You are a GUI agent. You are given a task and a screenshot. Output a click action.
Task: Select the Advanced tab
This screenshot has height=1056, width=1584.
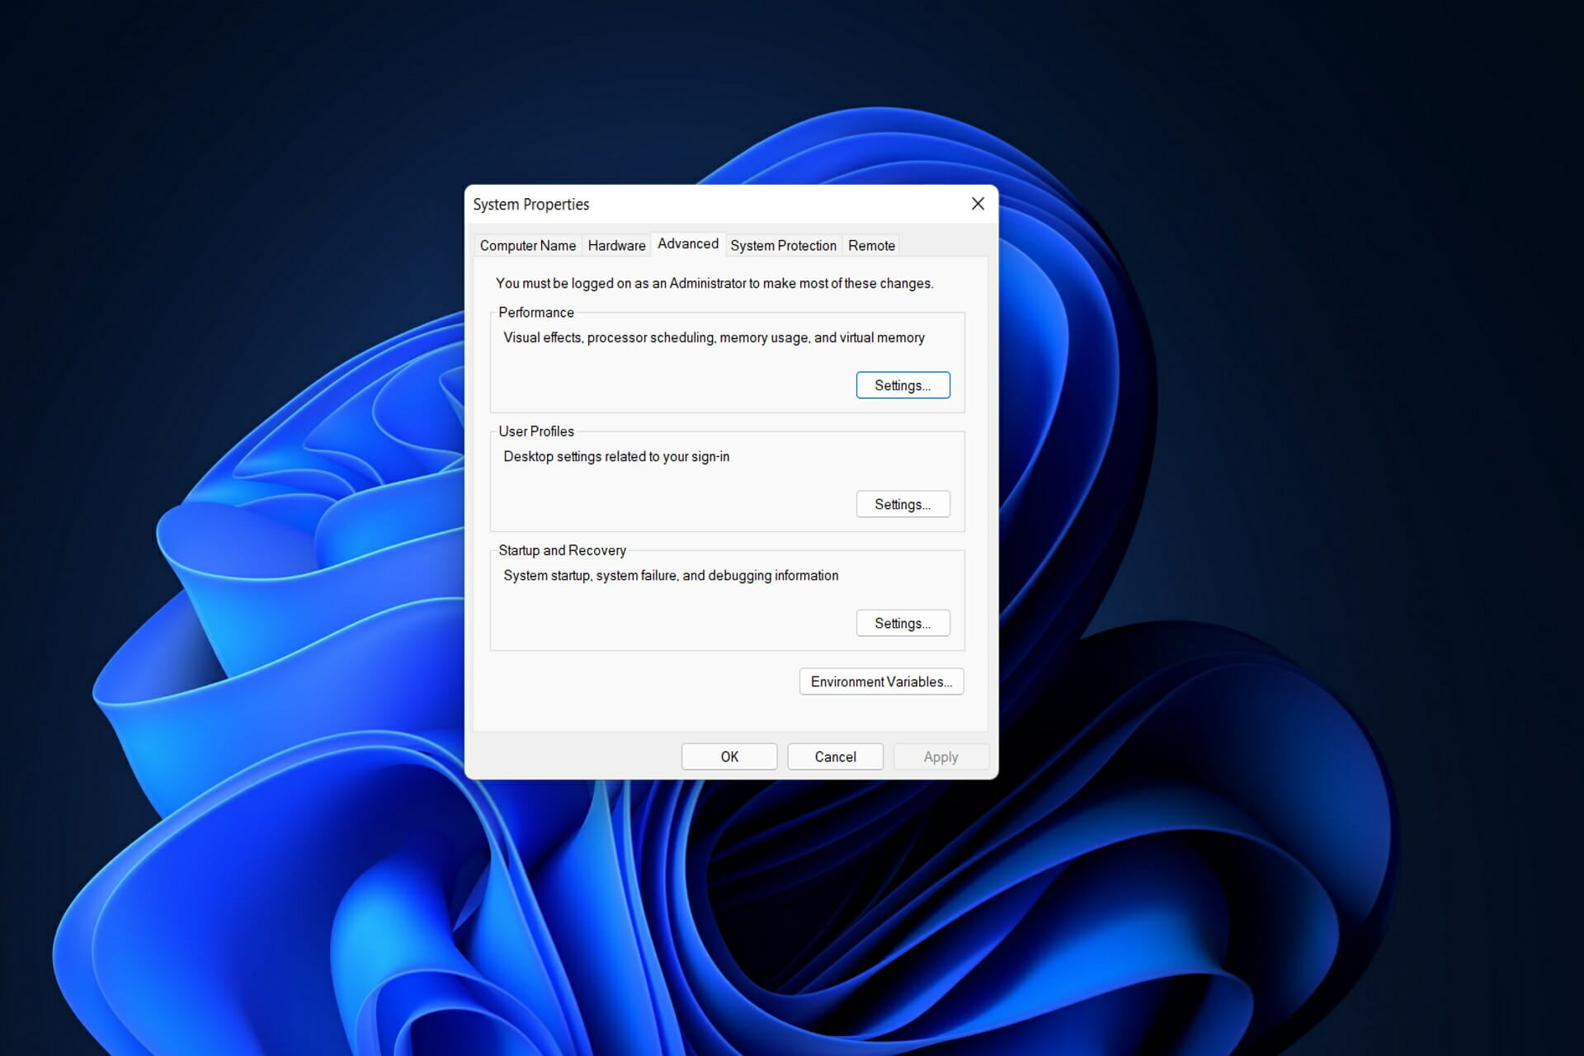687,243
